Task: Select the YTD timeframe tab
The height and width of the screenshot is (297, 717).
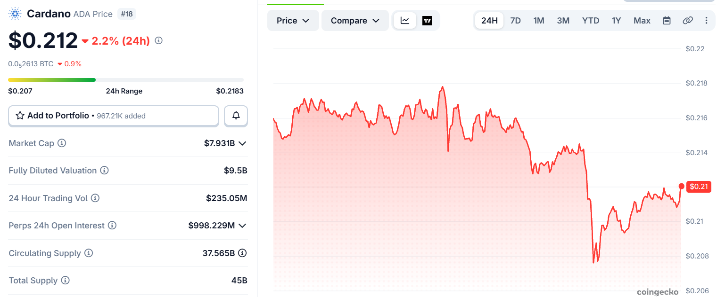Action: point(591,21)
